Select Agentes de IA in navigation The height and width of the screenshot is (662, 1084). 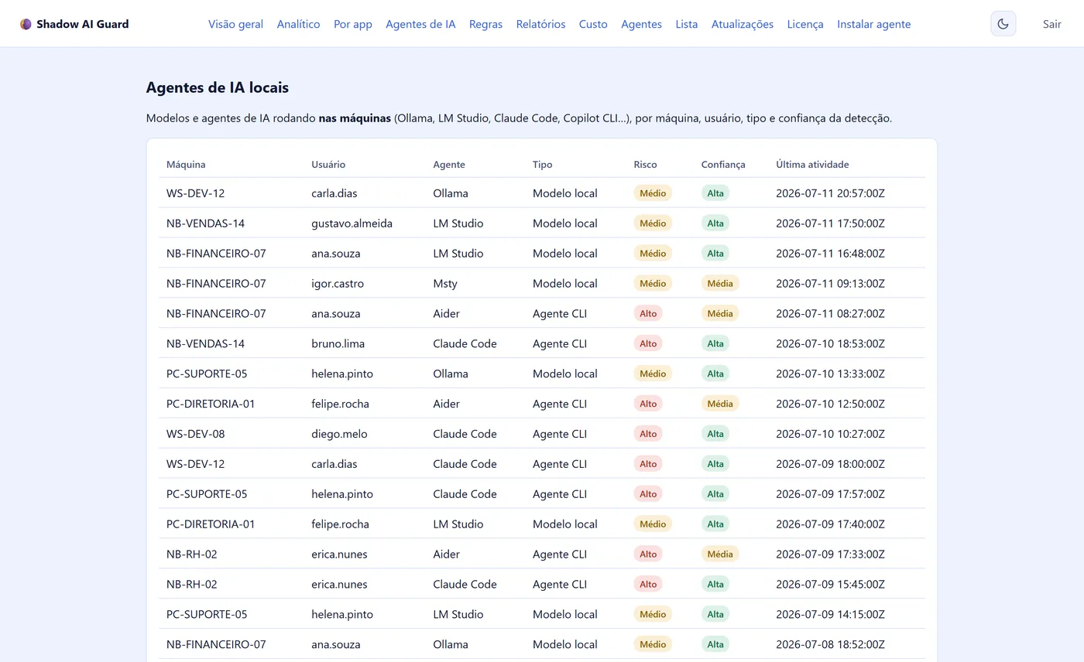(420, 24)
